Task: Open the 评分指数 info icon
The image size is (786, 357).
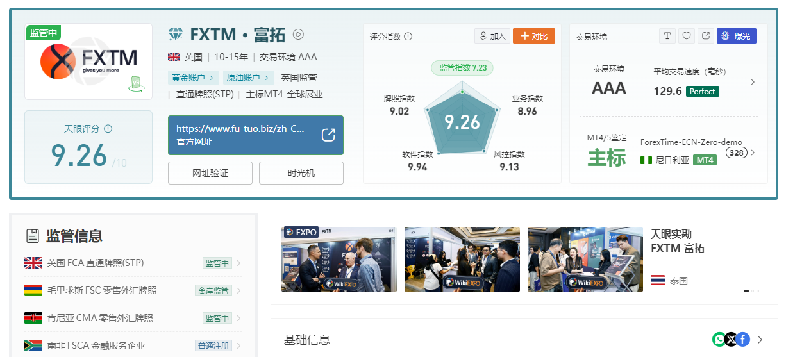Action: tap(408, 37)
